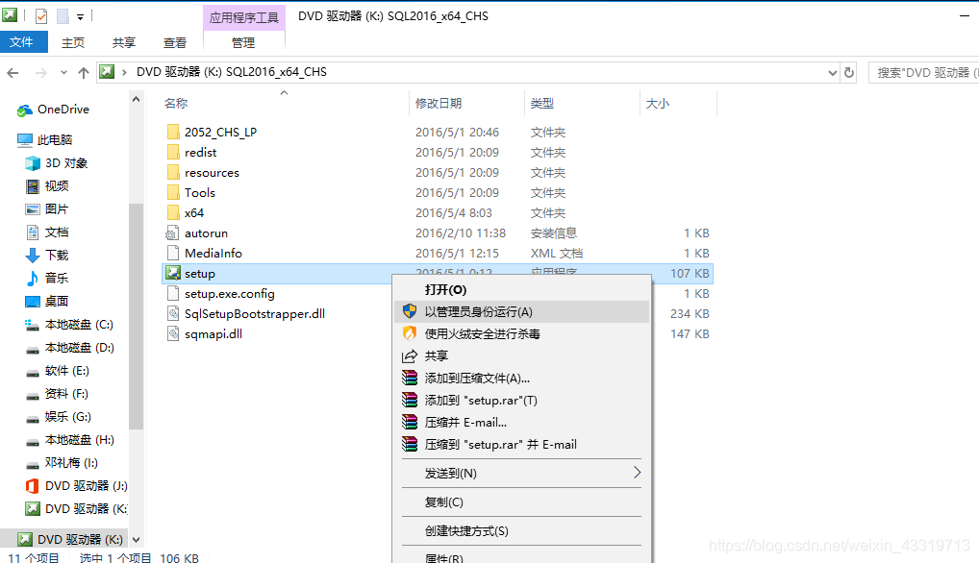Select the sqmapi.dll file
The width and height of the screenshot is (979, 563).
[x=213, y=333]
